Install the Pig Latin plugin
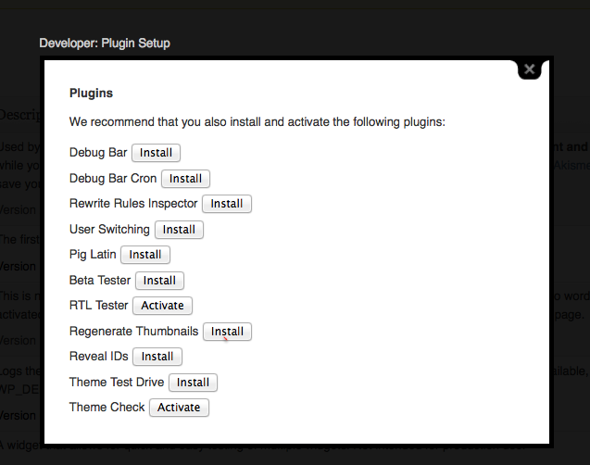Screen dimensions: 590x465 [x=144, y=254]
